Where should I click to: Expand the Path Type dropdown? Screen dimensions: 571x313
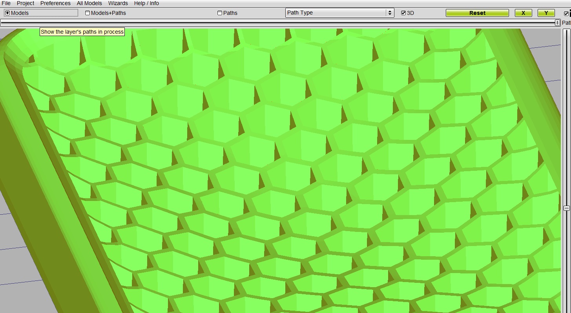pos(336,13)
